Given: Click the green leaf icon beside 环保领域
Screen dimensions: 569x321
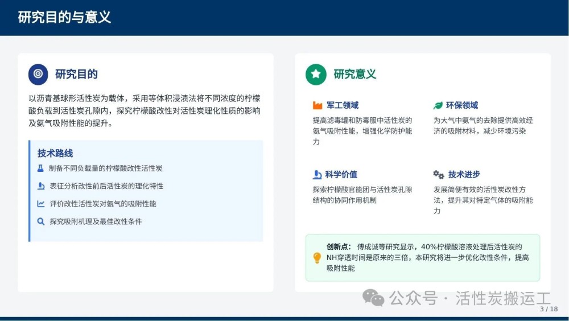Looking at the screenshot, I should [x=438, y=105].
